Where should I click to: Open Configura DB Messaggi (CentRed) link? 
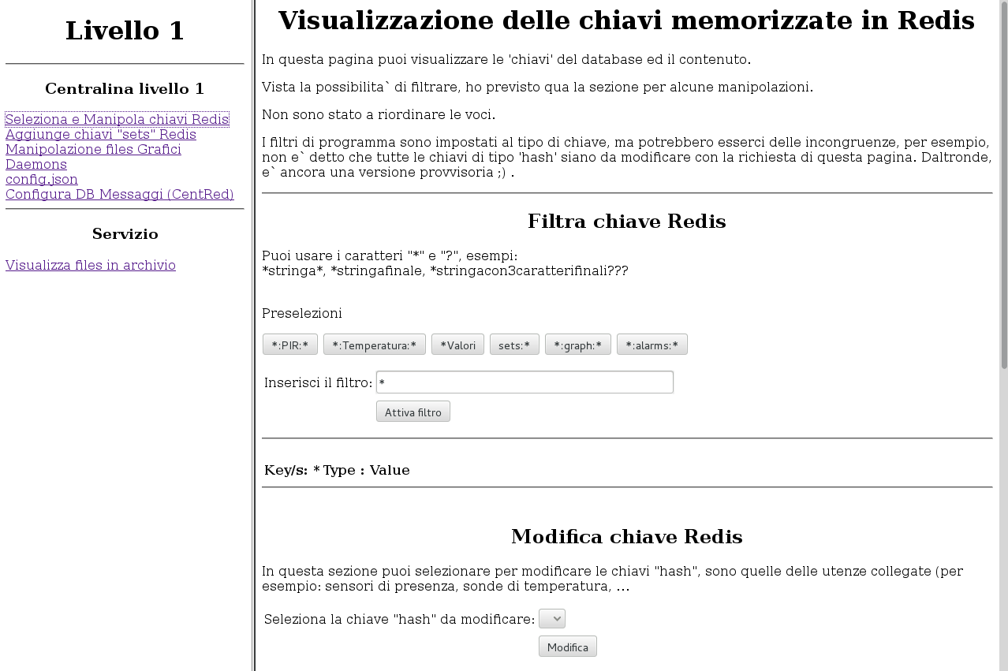(x=120, y=194)
